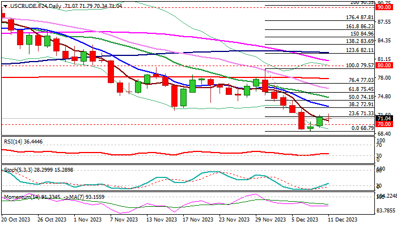Screen dimensions: 397x226
Task: Click the 76.4 77.03 Fibonacci label
Action: 360,80
